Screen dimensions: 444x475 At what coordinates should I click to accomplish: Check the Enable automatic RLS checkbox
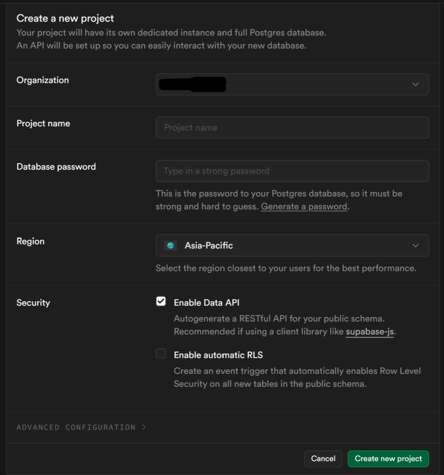pyautogui.click(x=161, y=354)
